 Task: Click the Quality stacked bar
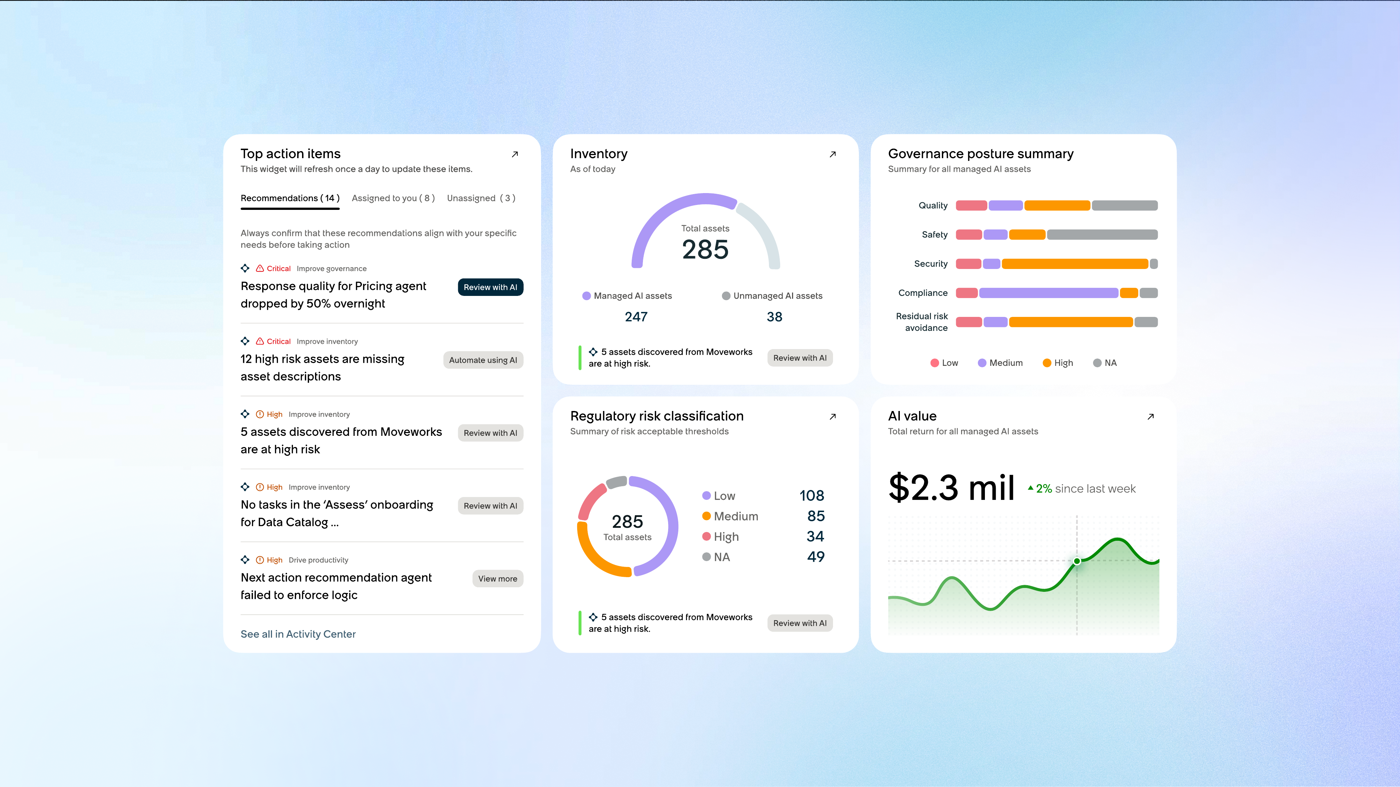pyautogui.click(x=1057, y=205)
